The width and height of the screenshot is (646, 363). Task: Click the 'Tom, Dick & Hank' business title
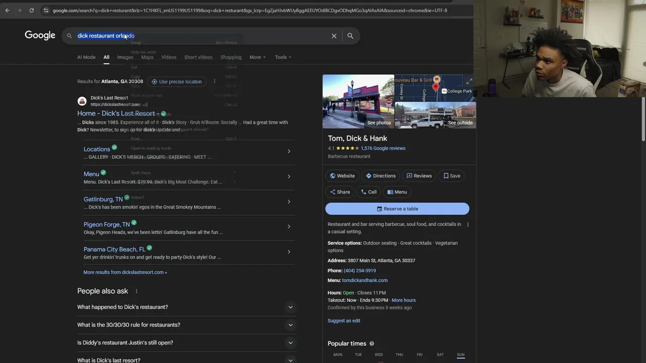[357, 138]
